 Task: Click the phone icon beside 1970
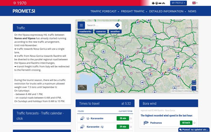point(14,3)
